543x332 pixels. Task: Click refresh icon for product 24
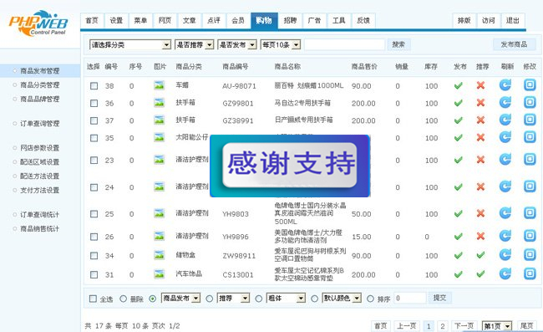pos(505,186)
